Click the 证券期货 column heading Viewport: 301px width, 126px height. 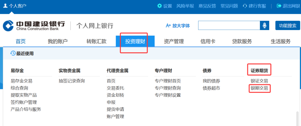coord(259,71)
